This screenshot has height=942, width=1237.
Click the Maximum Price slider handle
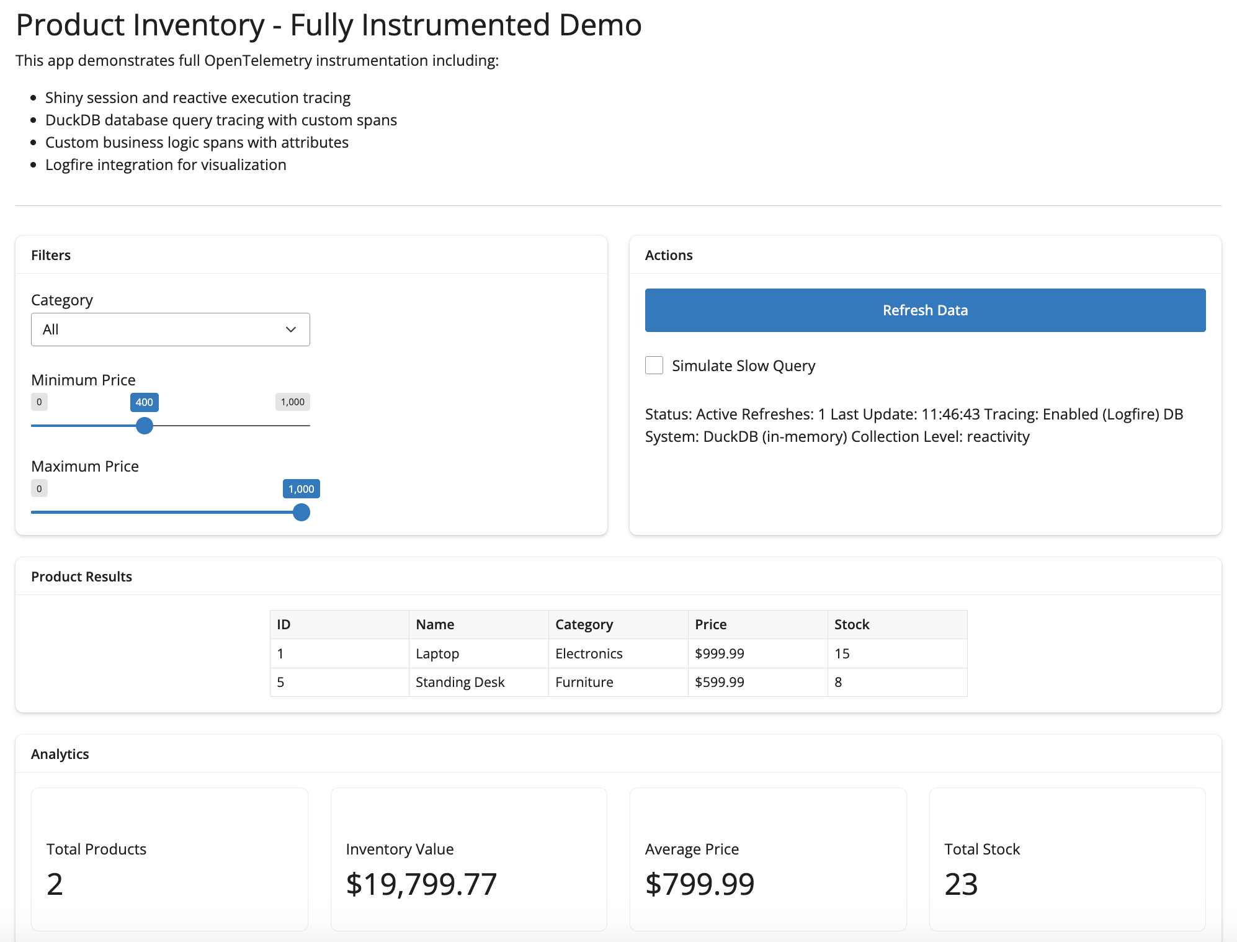tap(301, 513)
